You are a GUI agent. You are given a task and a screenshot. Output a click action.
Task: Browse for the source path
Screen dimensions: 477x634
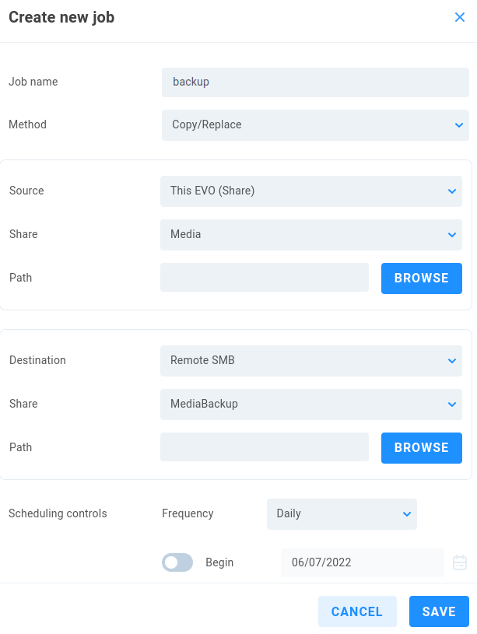pos(421,278)
